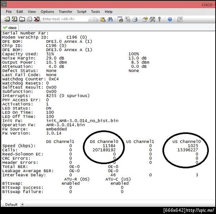
Task: Open Find with the binoculars icon
Action: tap(110, 19)
